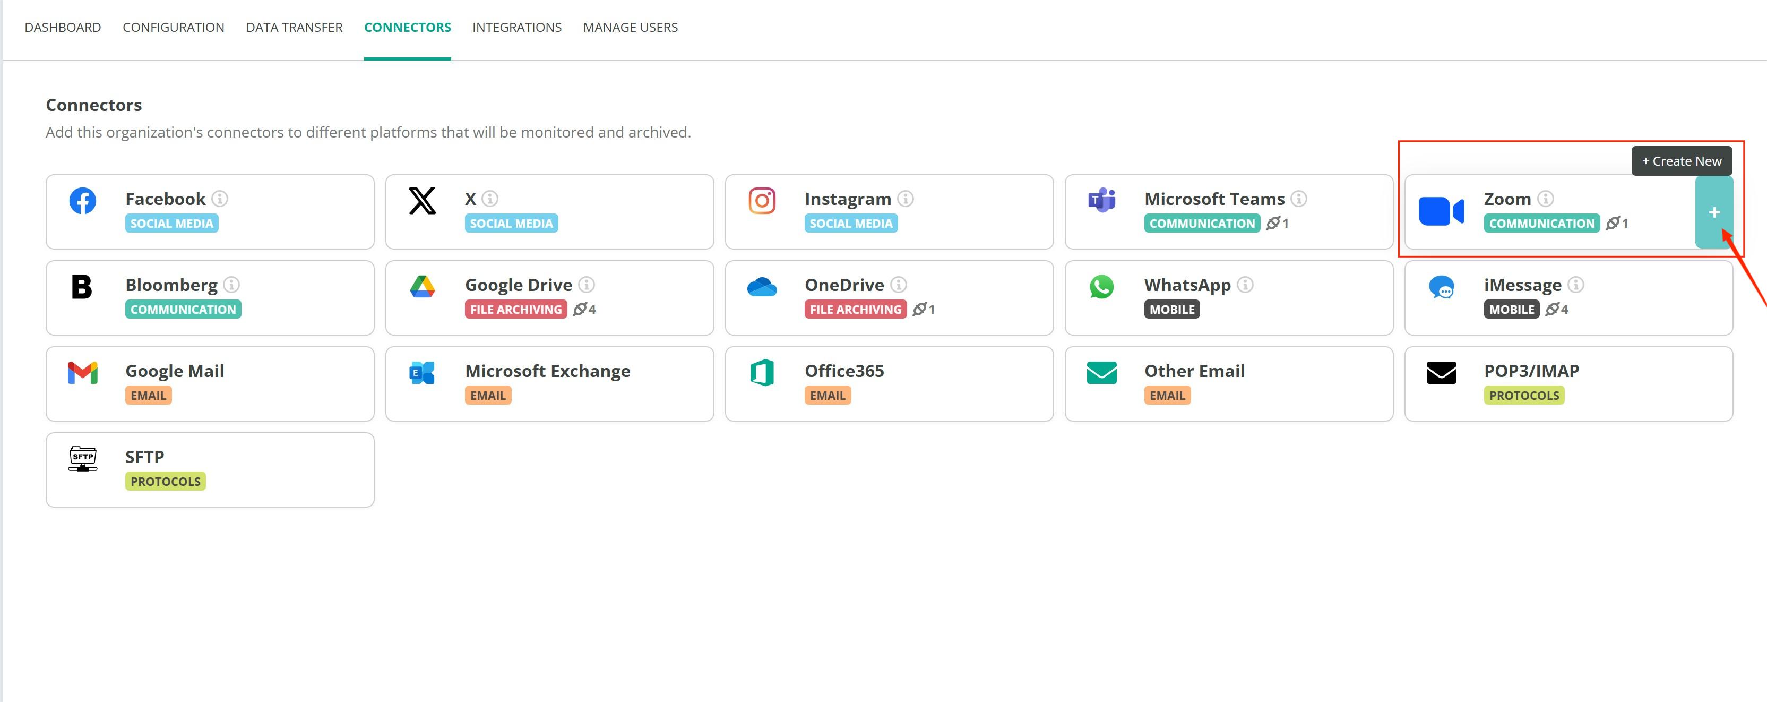1767x702 pixels.
Task: Click Protocols tag on POP3/IMAP
Action: (1523, 396)
